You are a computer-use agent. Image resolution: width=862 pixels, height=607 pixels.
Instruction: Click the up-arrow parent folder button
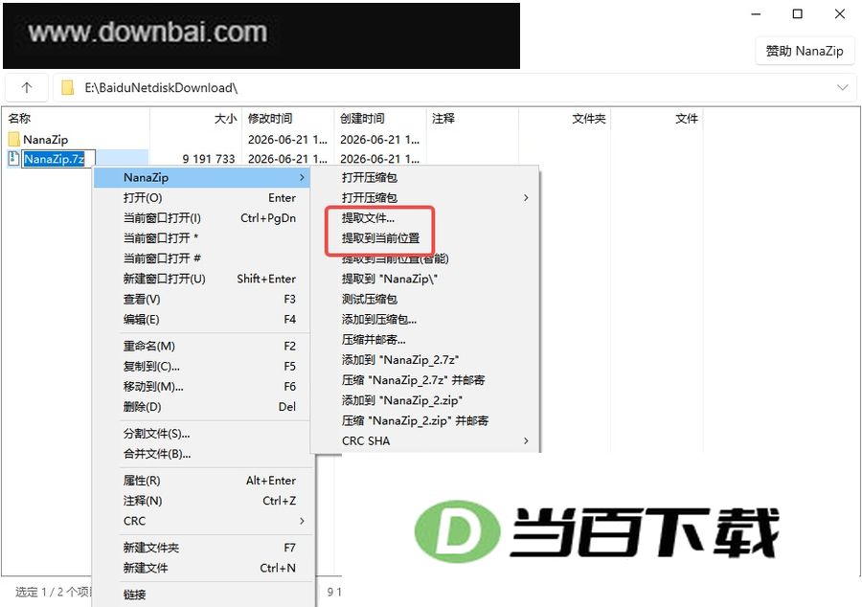[x=27, y=87]
